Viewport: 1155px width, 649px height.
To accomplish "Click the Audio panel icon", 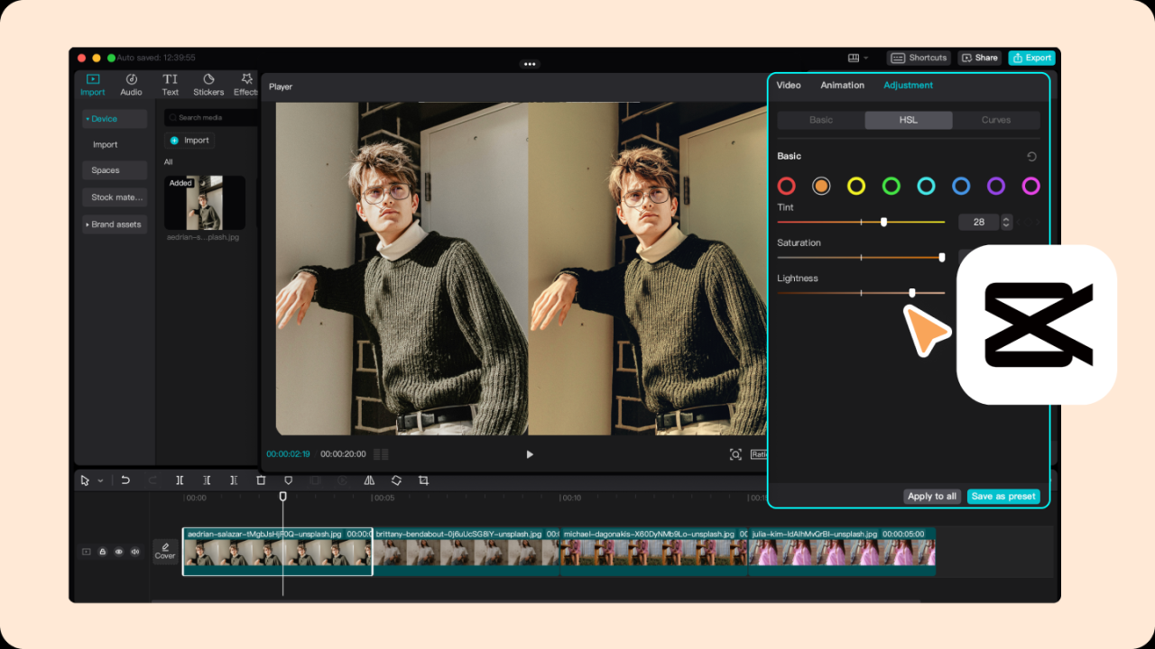I will (x=131, y=84).
